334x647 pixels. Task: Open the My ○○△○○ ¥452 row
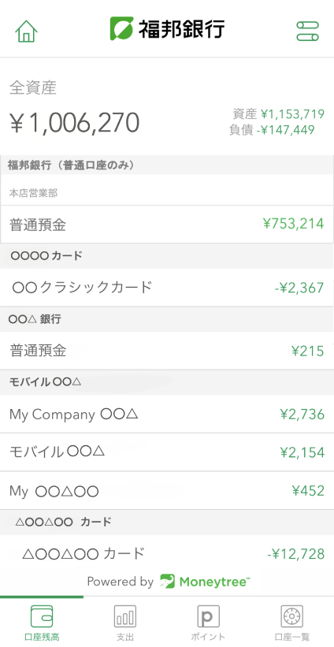(x=167, y=490)
